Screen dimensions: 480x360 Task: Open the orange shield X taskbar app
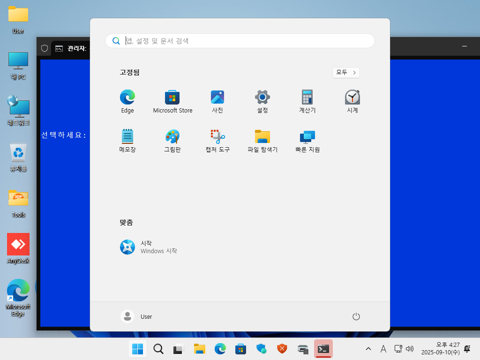[x=282, y=349]
